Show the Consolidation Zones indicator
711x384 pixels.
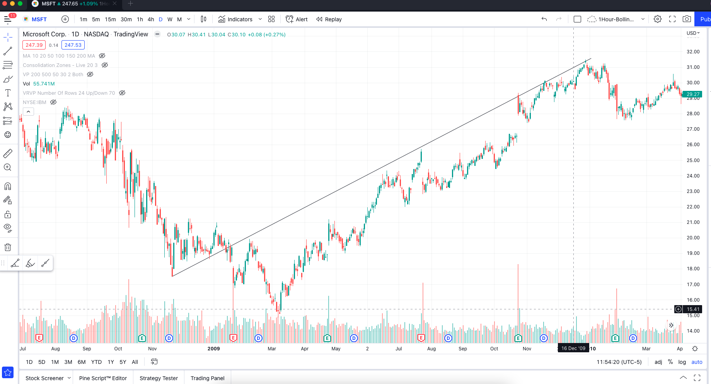[x=105, y=65]
